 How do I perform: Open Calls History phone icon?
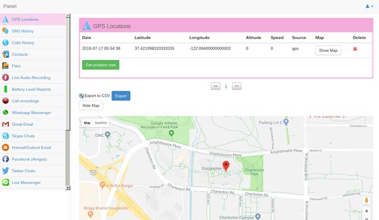pyautogui.click(x=5, y=43)
